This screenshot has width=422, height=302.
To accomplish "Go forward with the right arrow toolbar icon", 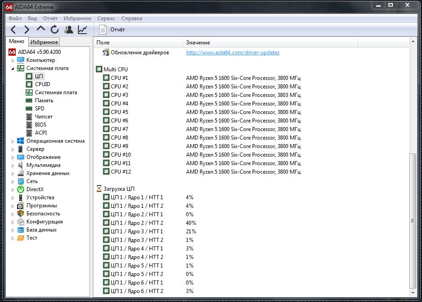I will click(x=26, y=29).
